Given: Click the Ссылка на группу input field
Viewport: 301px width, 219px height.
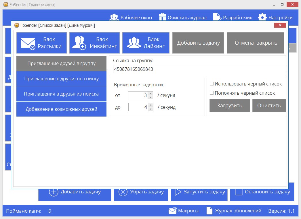Looking at the screenshot, I should tap(199, 69).
